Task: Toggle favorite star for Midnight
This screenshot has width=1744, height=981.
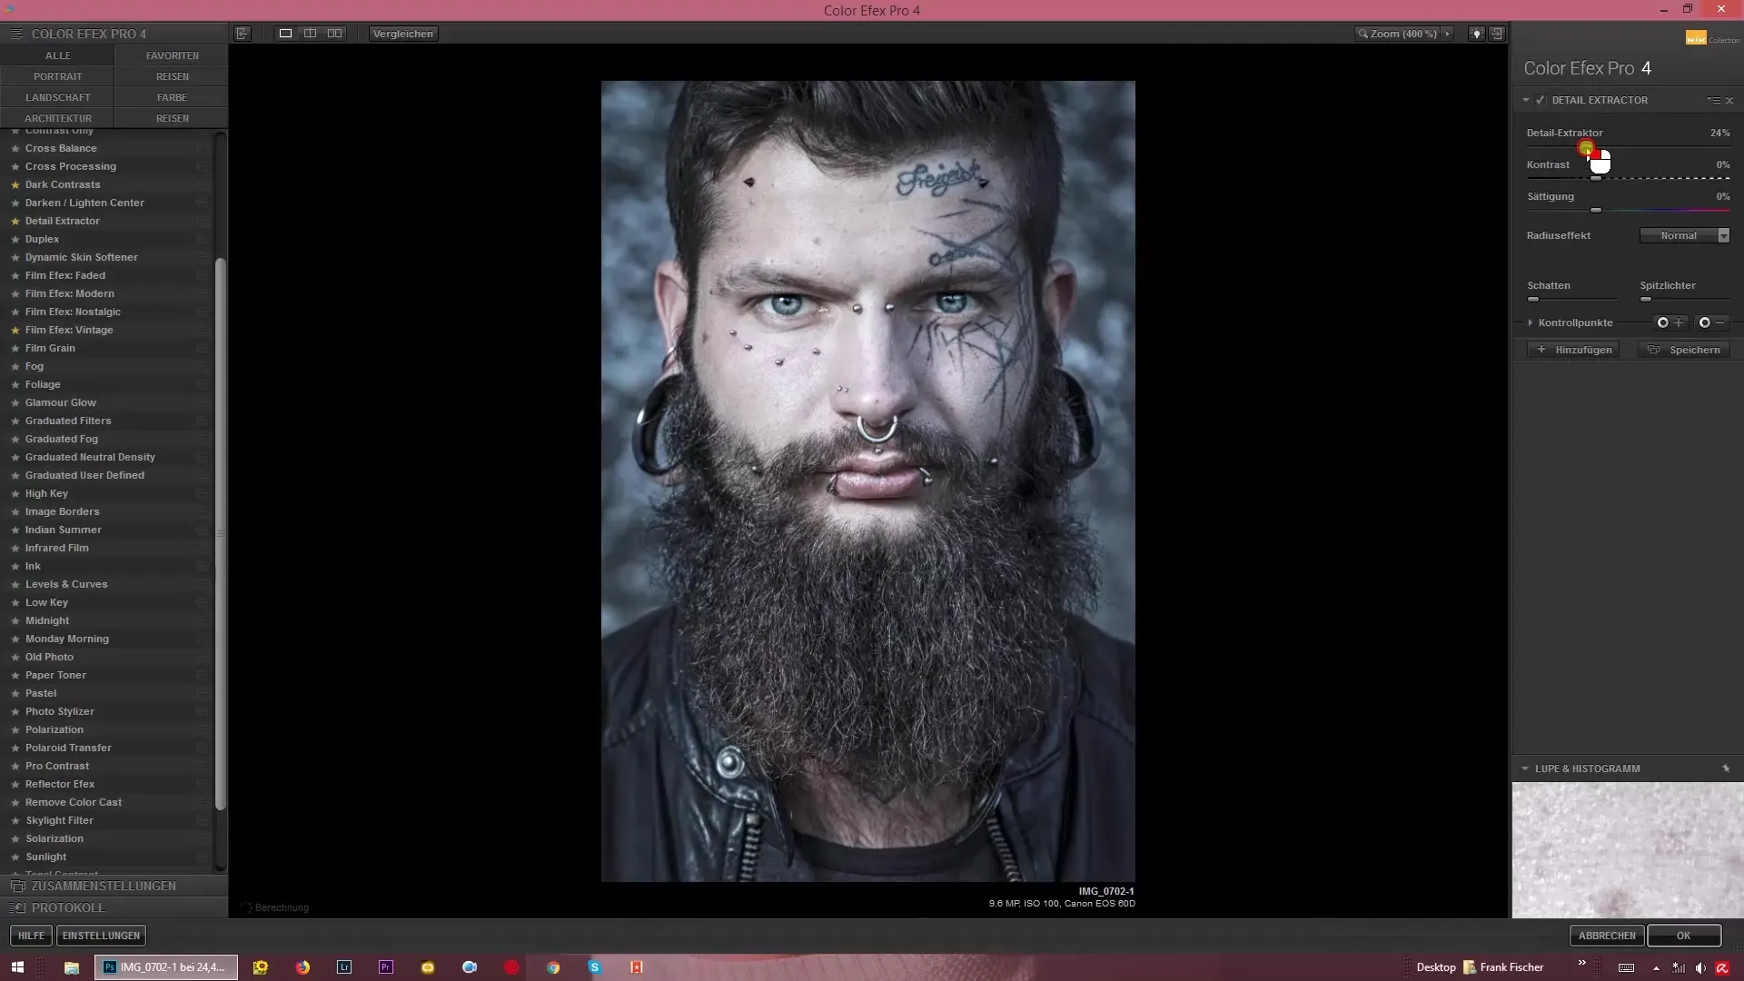Action: (15, 620)
